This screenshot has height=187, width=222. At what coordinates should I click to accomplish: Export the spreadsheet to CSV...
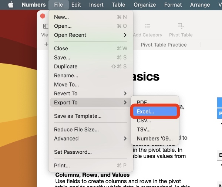click(155, 120)
